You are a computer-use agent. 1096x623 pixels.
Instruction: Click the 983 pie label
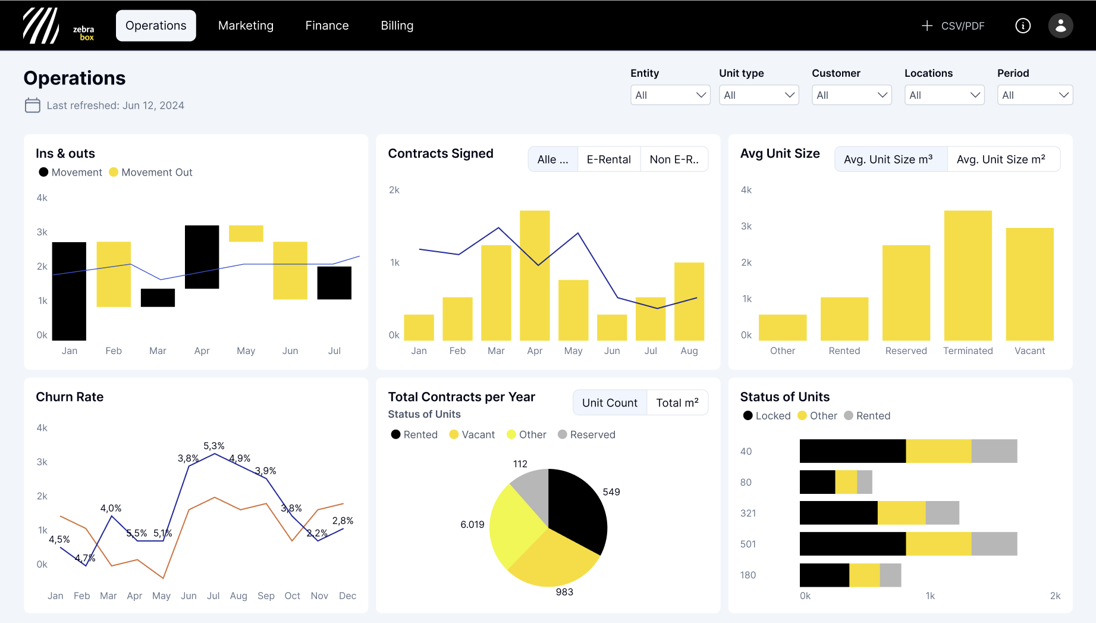coord(564,591)
